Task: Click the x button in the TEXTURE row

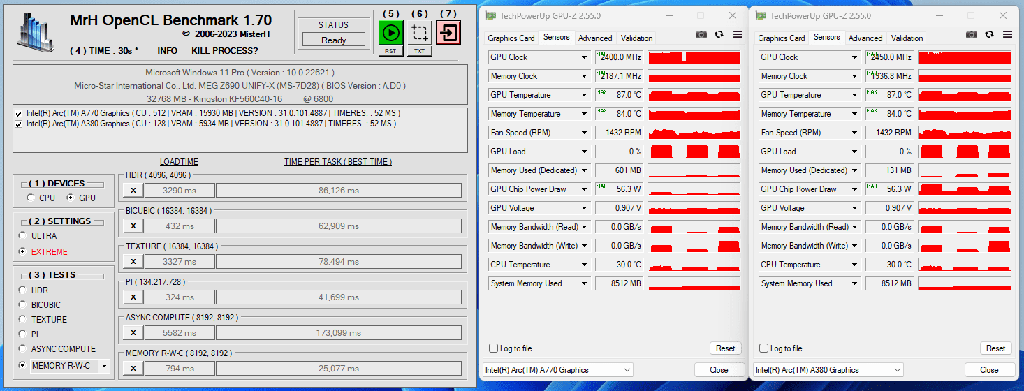Action: tap(133, 261)
